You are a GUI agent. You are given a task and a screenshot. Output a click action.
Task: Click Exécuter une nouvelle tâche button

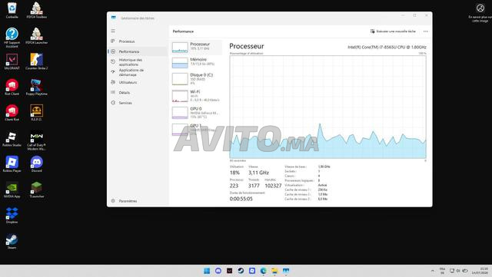point(393,31)
